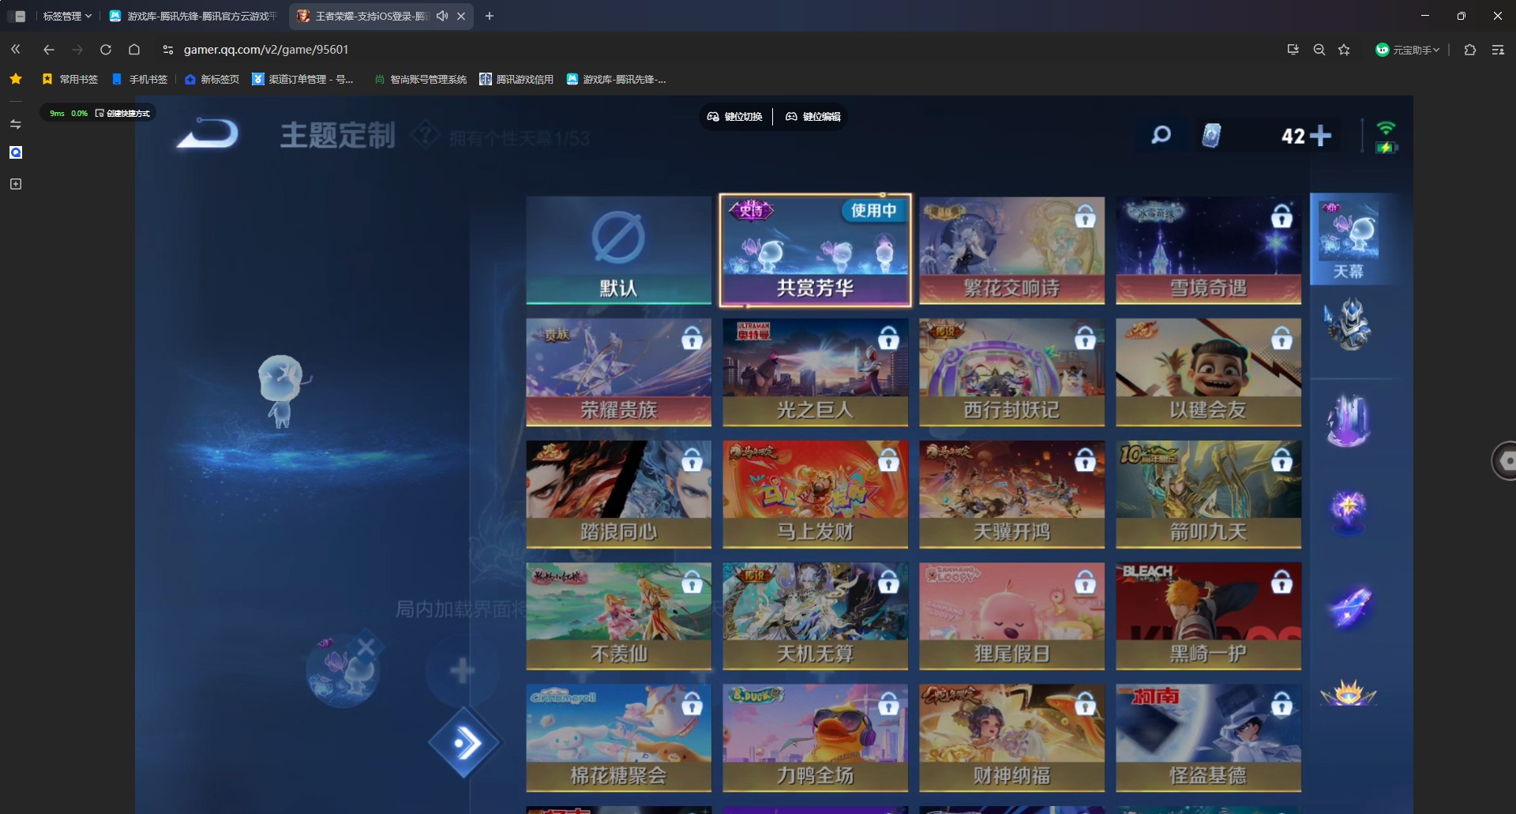Select the 力鸭全场 theme card
Image resolution: width=1516 pixels, height=814 pixels.
pyautogui.click(x=816, y=738)
